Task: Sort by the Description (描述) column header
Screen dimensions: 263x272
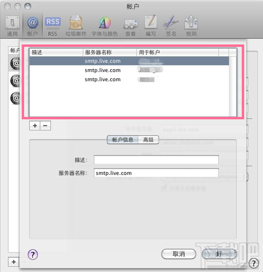Action: point(56,52)
